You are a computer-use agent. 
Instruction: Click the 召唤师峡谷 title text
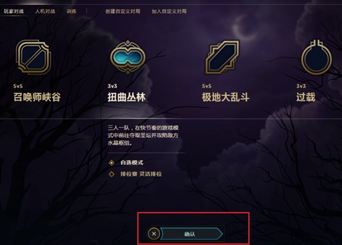pyautogui.click(x=37, y=97)
